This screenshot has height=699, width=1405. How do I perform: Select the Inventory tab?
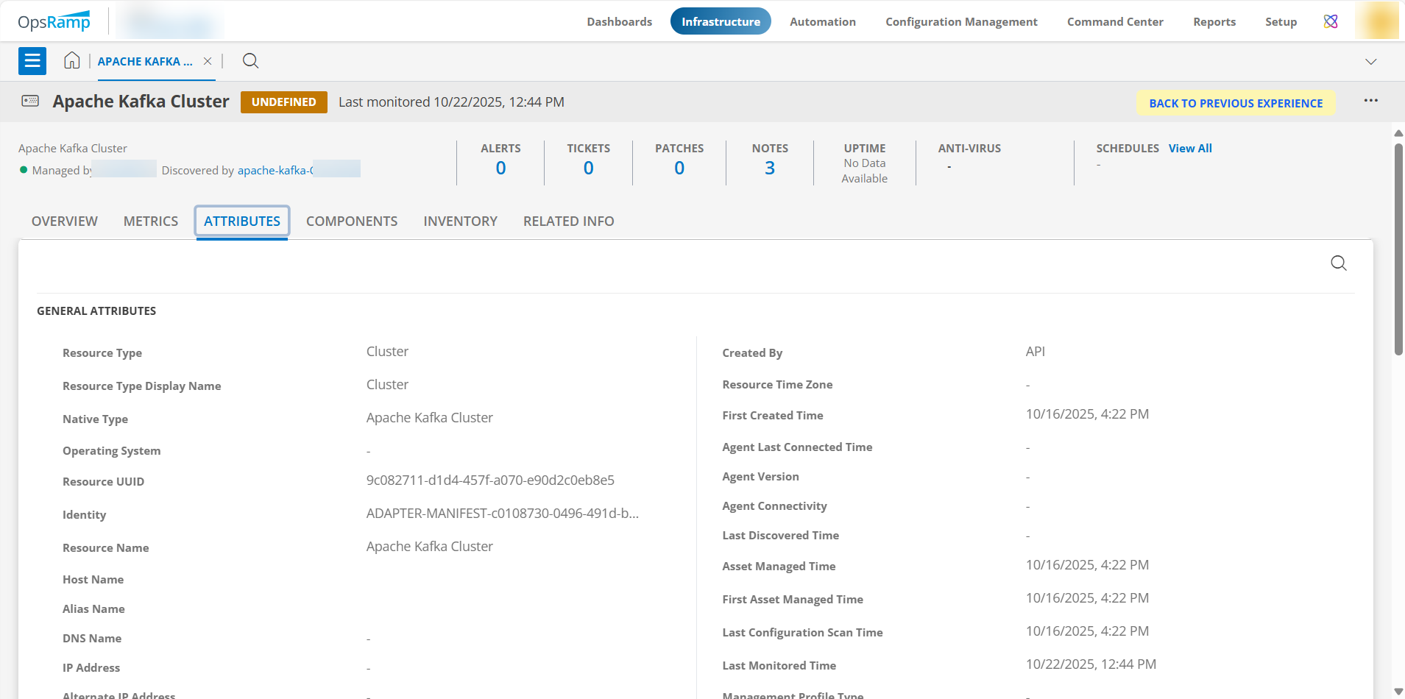coord(460,221)
